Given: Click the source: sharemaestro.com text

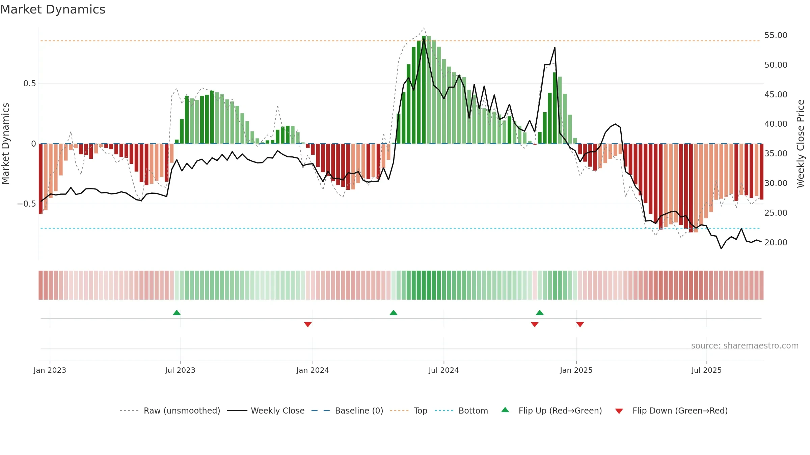Looking at the screenshot, I should tap(745, 345).
